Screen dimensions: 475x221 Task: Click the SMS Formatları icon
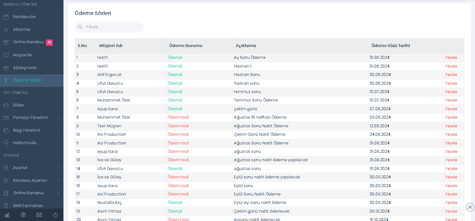coord(6,206)
